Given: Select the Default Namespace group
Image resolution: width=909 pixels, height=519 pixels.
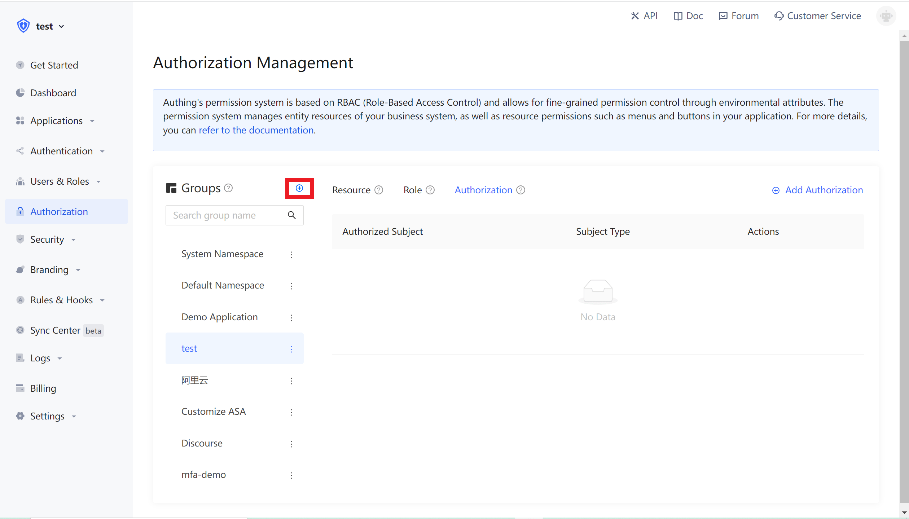Looking at the screenshot, I should 223,285.
